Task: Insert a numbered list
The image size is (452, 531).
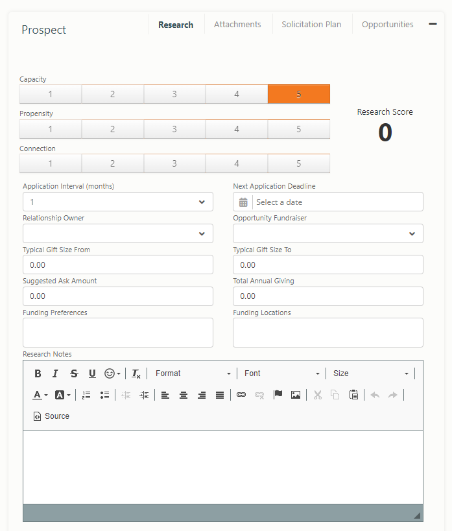Action: [86, 395]
